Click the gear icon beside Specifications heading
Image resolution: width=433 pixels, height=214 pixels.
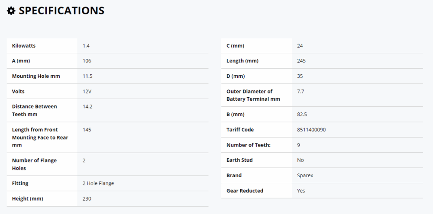pyautogui.click(x=11, y=11)
